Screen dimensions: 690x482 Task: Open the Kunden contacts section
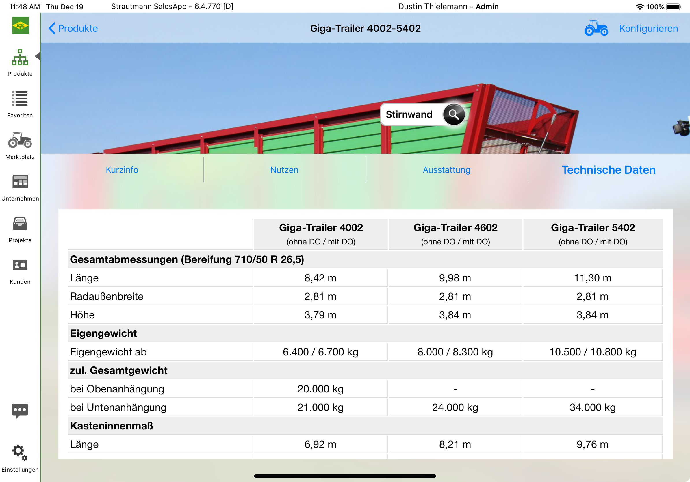(20, 271)
